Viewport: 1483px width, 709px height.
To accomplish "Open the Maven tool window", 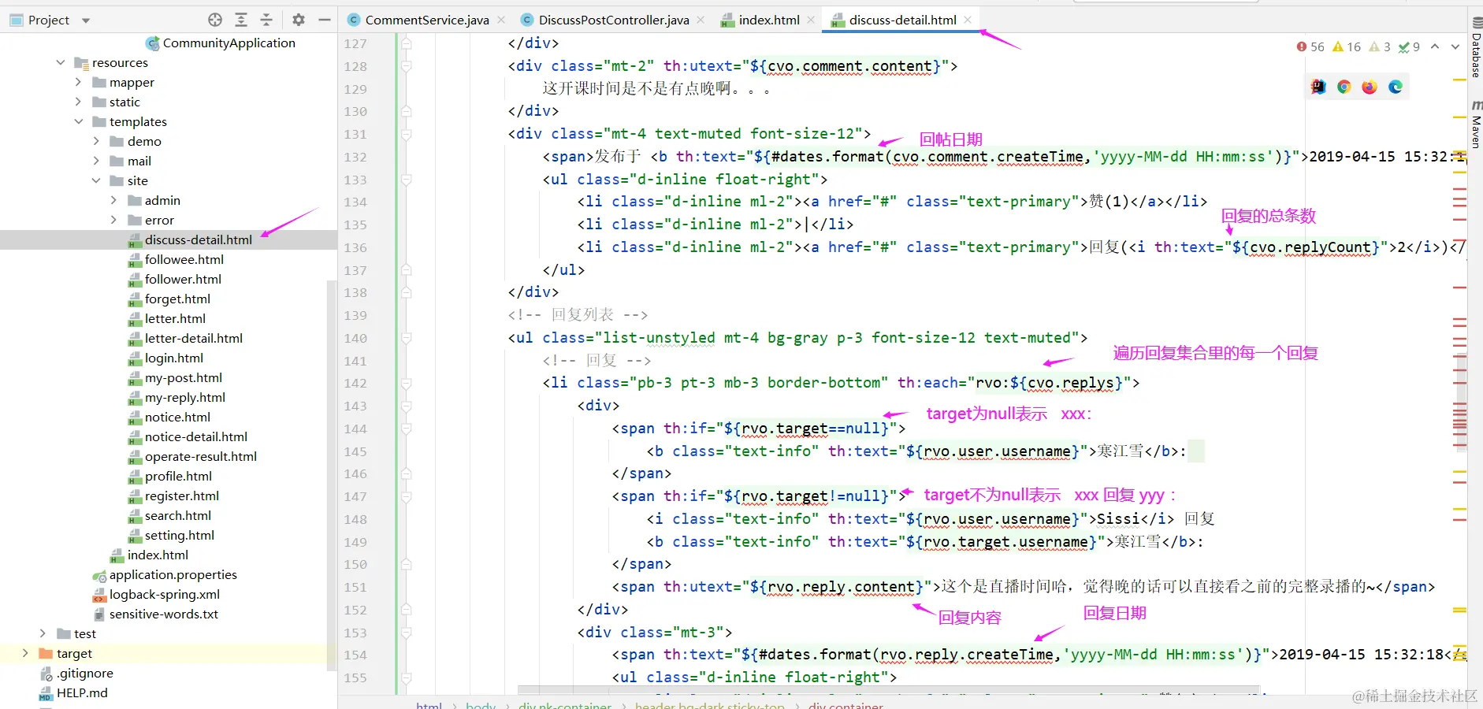I will (1476, 124).
